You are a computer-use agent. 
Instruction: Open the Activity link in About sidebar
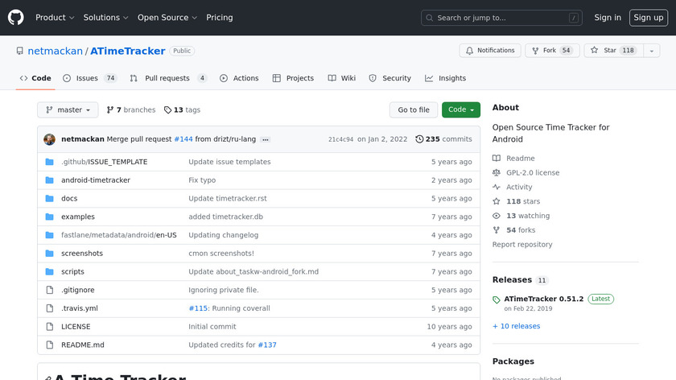(519, 187)
